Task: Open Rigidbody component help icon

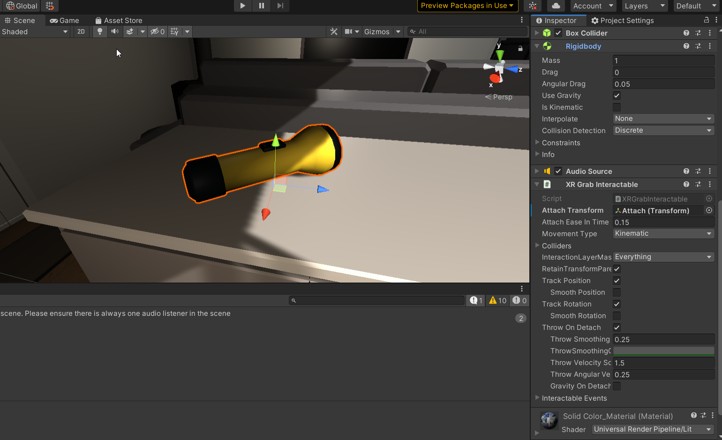Action: coord(686,46)
